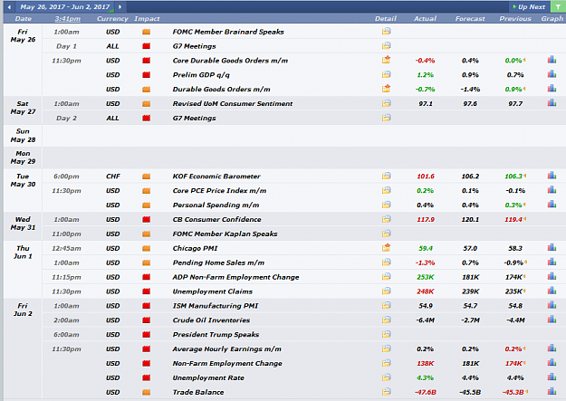
Task: Click actual value 253K for ADP
Action: point(426,277)
